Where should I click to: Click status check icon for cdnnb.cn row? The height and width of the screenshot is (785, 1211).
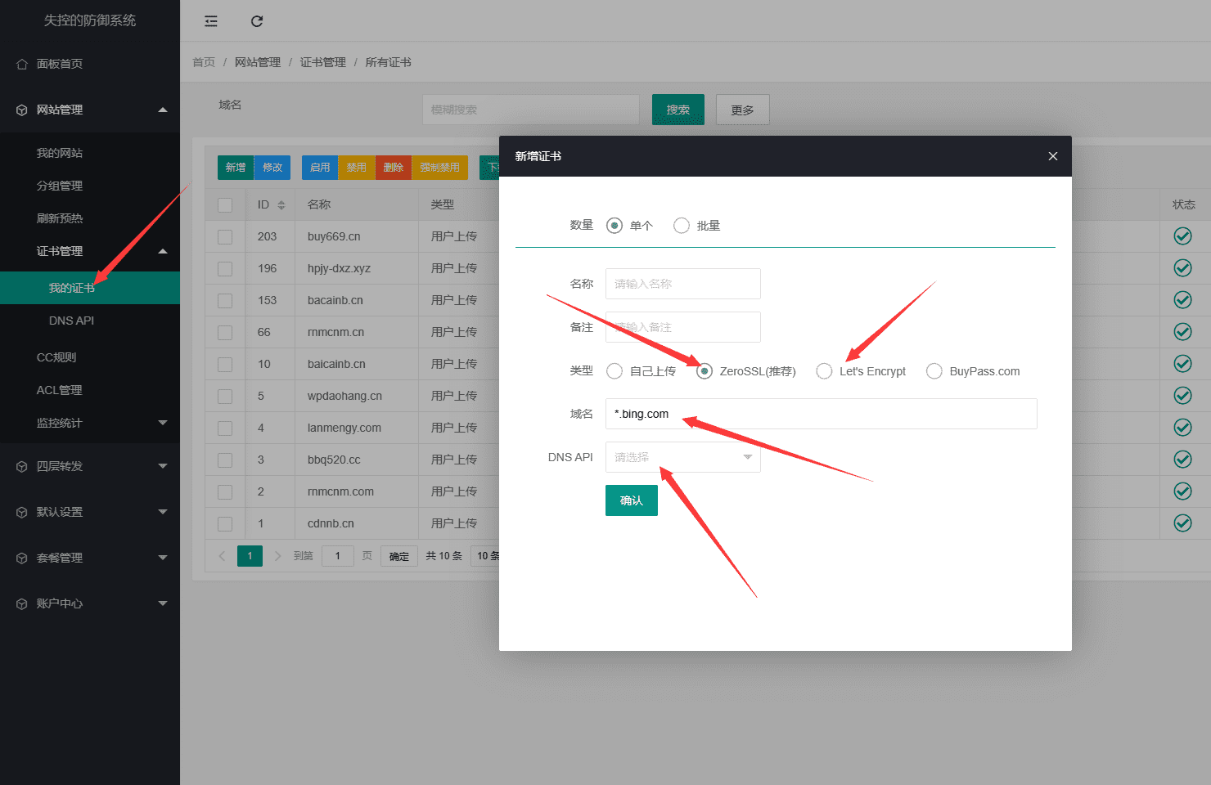point(1182,523)
